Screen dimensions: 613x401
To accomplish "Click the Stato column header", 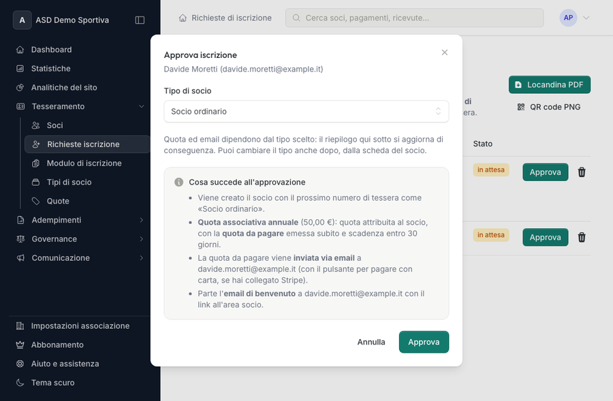I will [483, 144].
